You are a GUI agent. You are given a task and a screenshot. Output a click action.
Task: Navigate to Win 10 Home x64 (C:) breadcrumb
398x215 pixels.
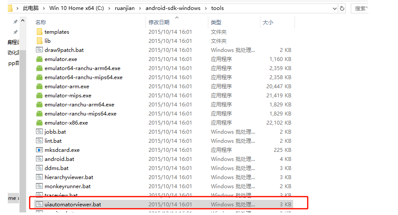coord(77,8)
